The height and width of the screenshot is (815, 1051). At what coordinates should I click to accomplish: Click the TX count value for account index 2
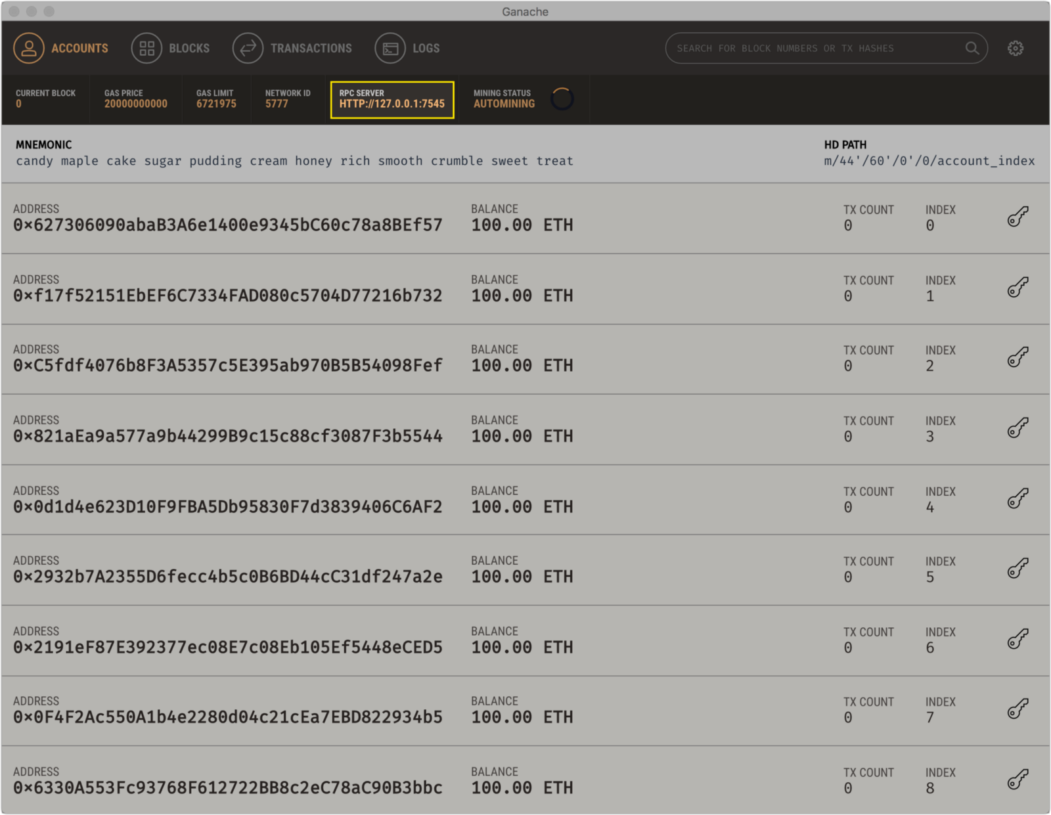(x=848, y=366)
